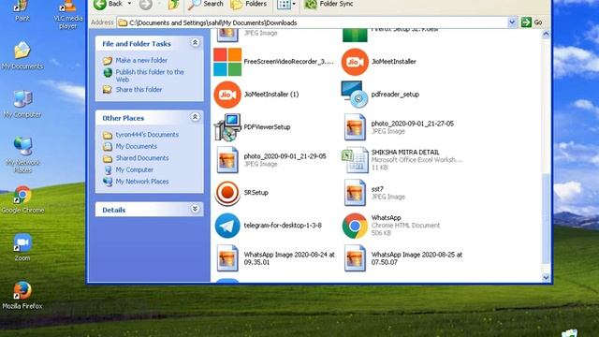Click the SHIKSHA MITRA DETAIL file name
This screenshot has height=337, width=599.
coord(405,152)
